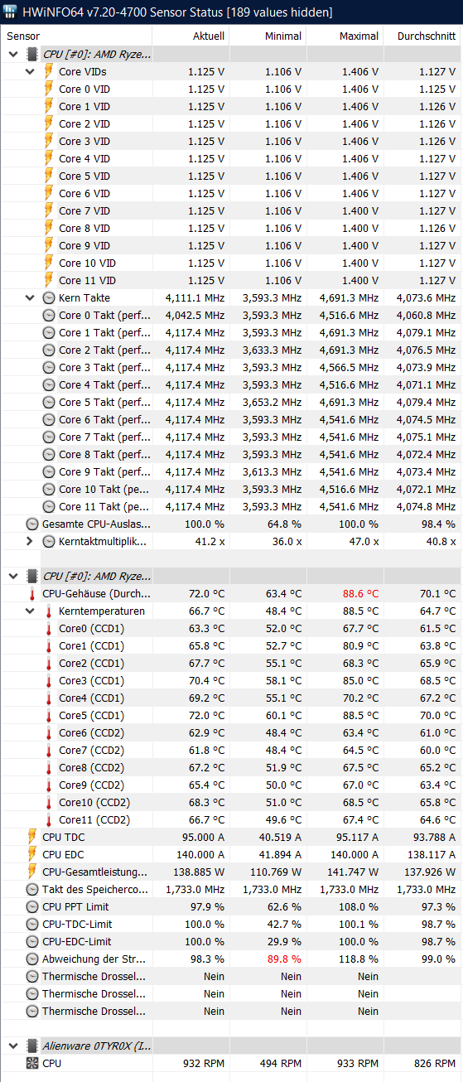Click the clock icon next to Core 5 Takt
Image resolution: width=463 pixels, height=1082 pixels.
click(x=49, y=402)
